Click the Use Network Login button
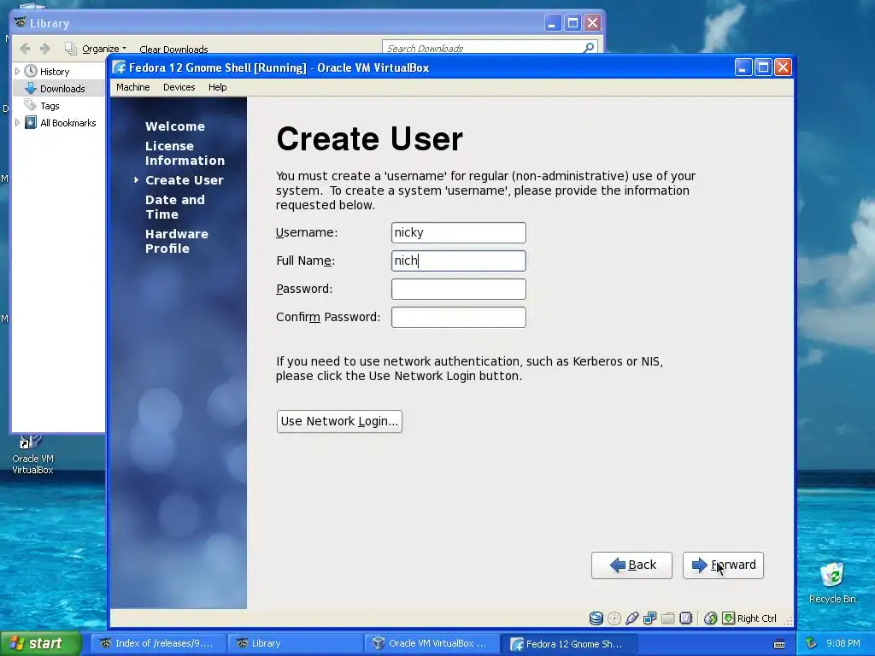This screenshot has width=875, height=656. (x=339, y=421)
